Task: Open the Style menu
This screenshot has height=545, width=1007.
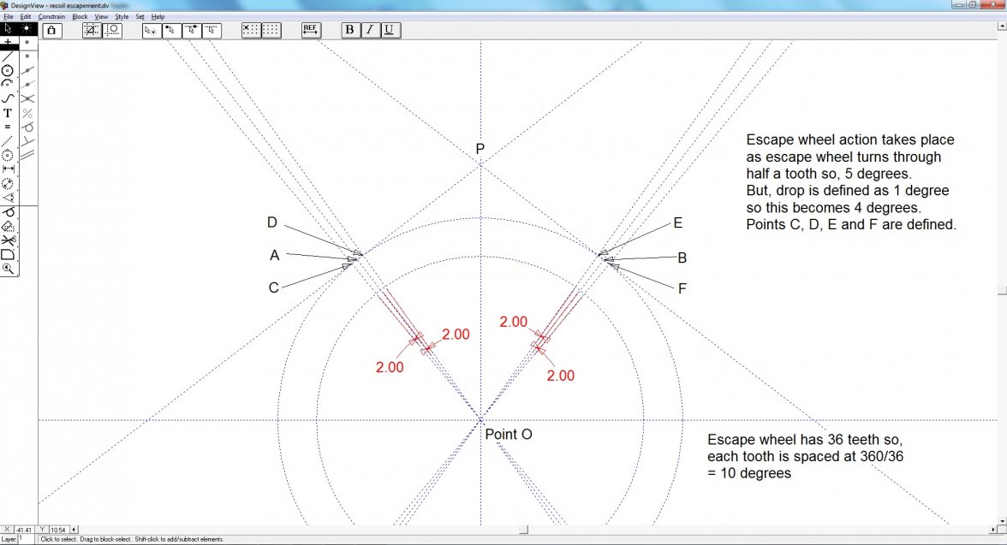Action: pos(122,16)
